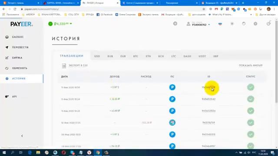Click the Дата column header

click(x=64, y=77)
